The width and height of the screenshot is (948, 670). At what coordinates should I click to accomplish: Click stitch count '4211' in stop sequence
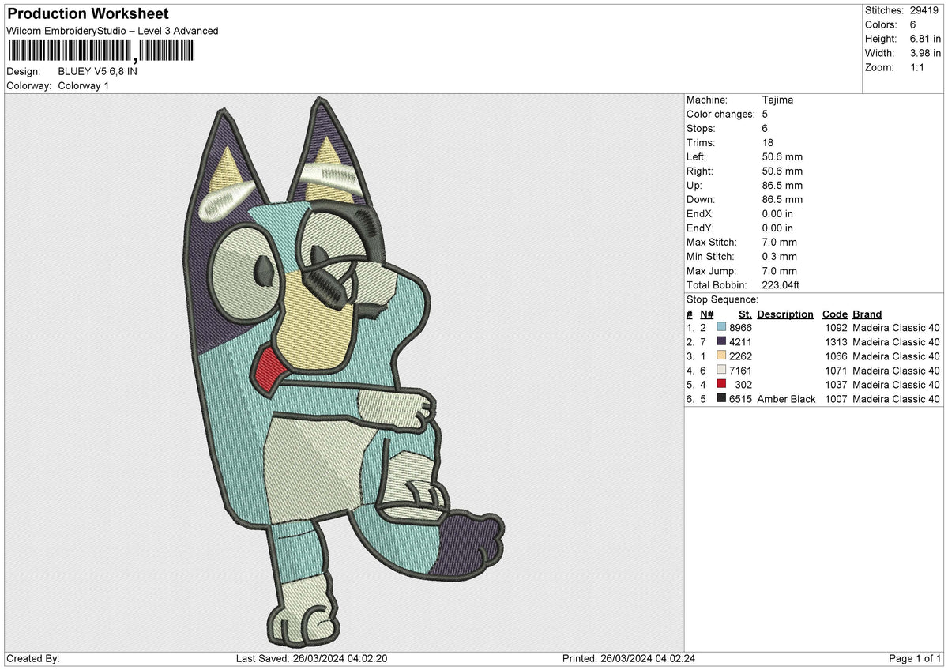pos(740,342)
